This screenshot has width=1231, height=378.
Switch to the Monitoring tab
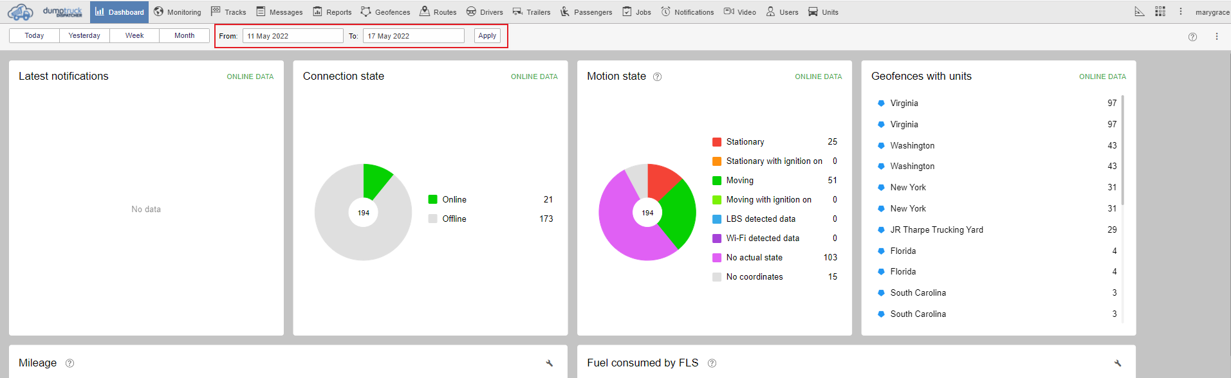178,12
